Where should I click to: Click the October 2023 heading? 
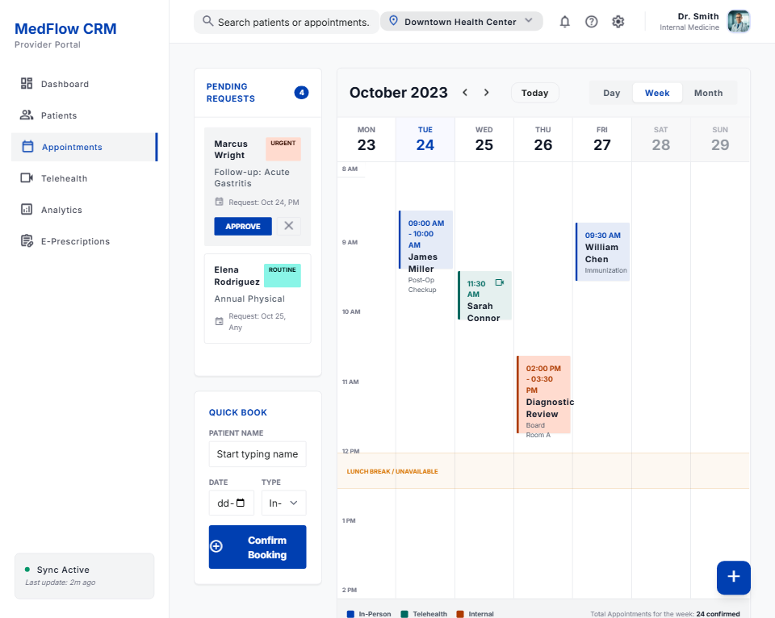click(398, 93)
